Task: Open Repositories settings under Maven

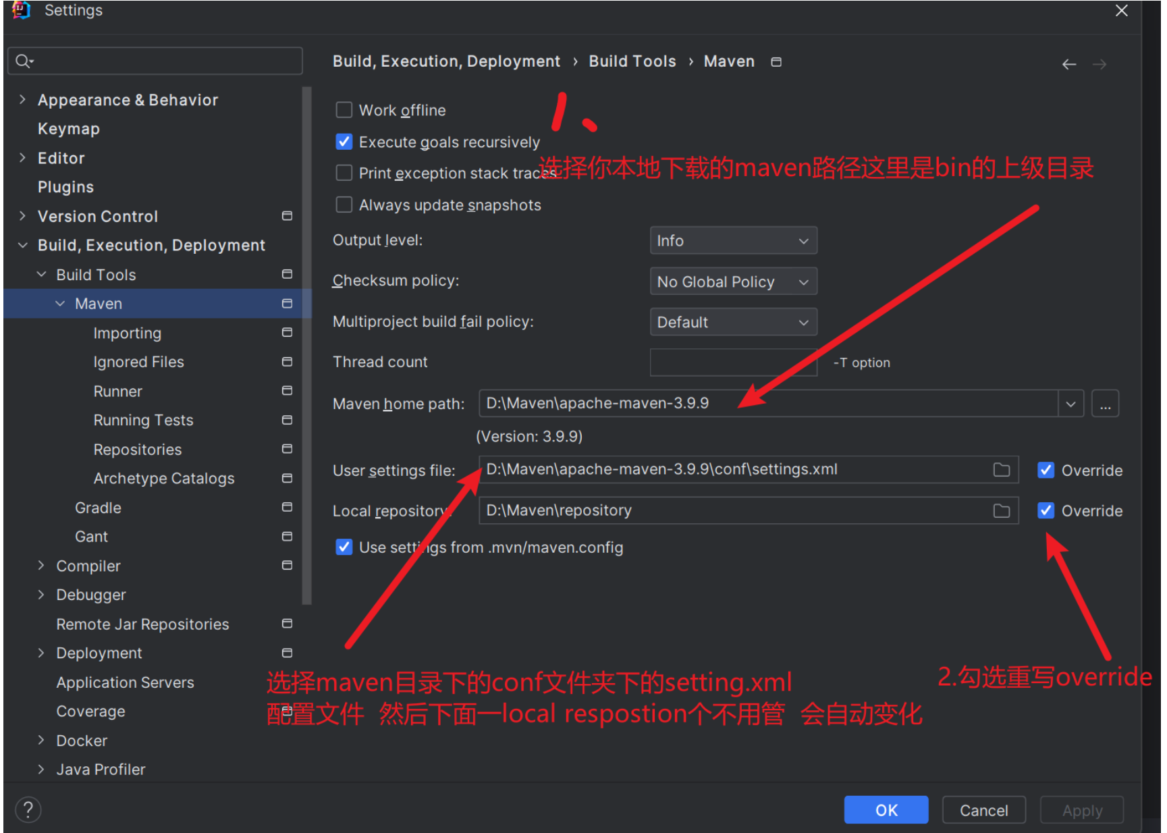Action: (138, 450)
